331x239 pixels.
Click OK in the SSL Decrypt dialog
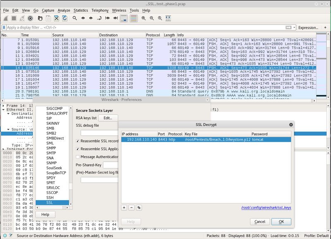pos(281,222)
